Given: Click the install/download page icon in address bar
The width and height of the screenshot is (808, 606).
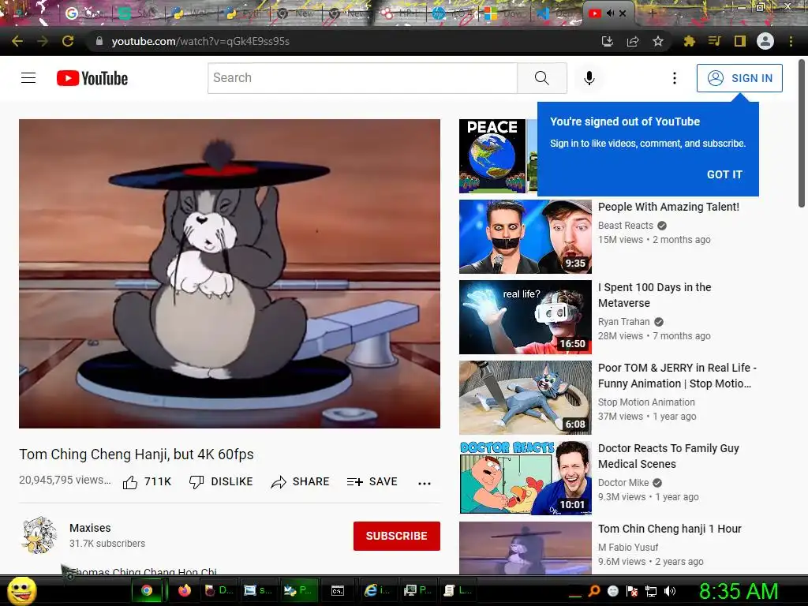Looking at the screenshot, I should [608, 41].
